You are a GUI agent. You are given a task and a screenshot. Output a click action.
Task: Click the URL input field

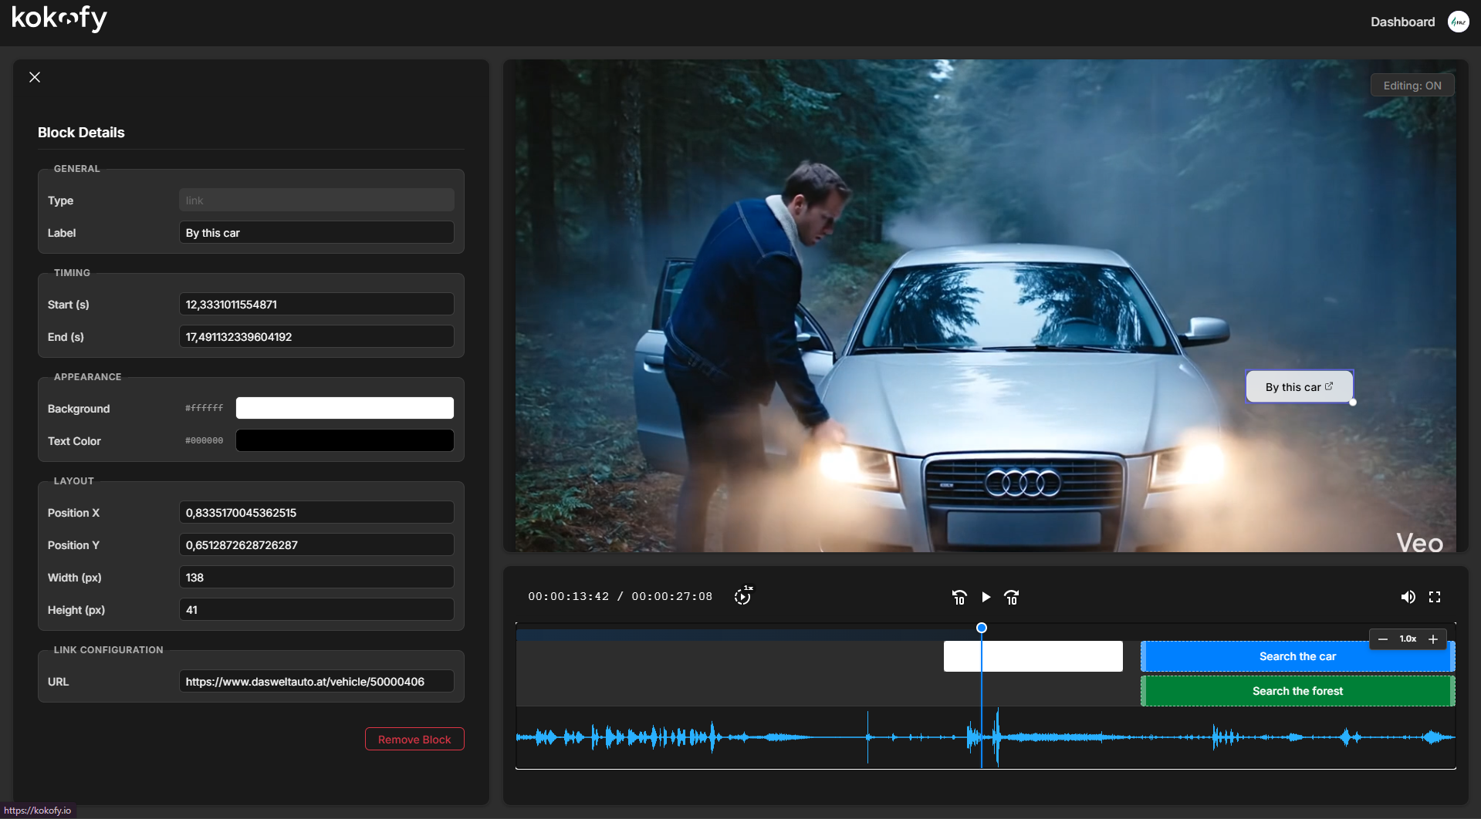(x=316, y=682)
